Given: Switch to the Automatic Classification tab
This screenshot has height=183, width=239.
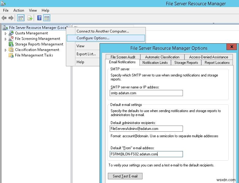Looking at the screenshot, I should pyautogui.click(x=162, y=57).
